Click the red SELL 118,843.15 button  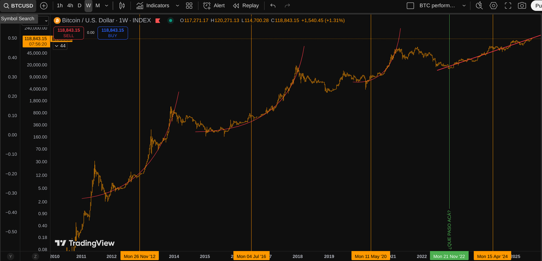coord(68,33)
